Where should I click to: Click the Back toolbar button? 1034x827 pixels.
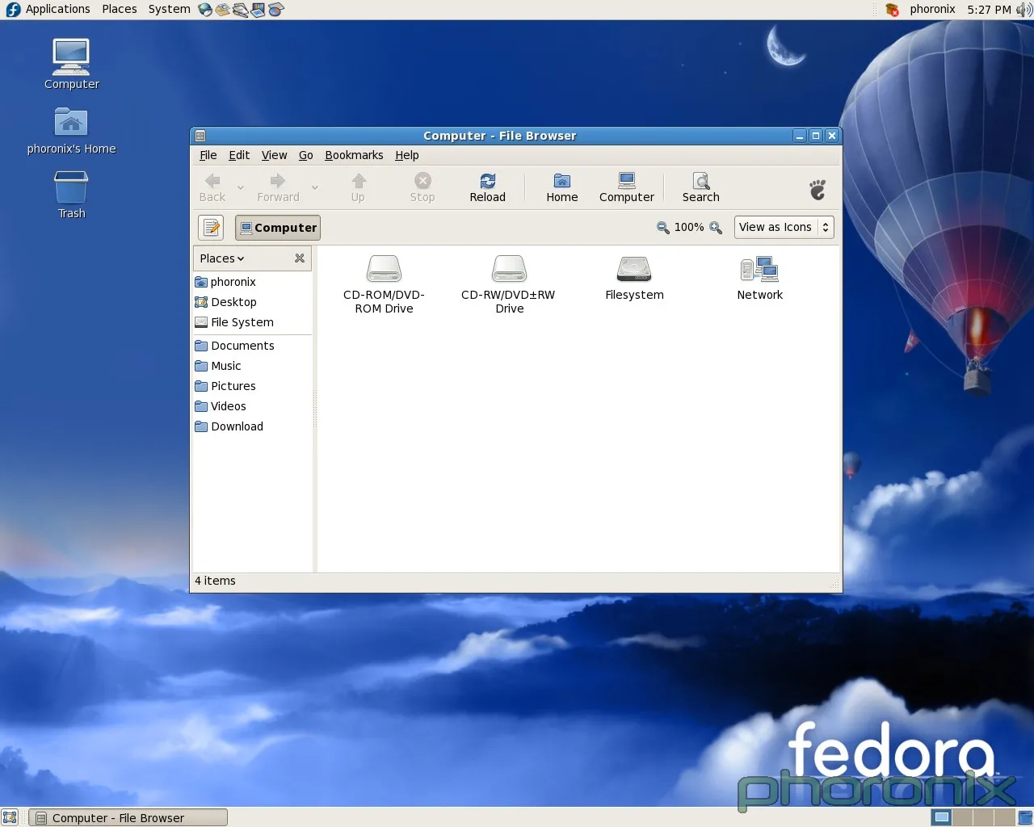point(212,187)
